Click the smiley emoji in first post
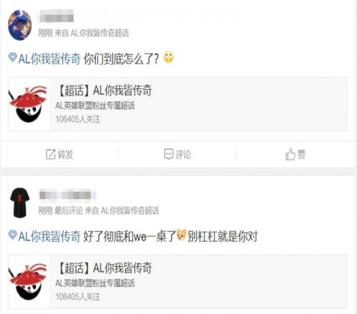 169,57
